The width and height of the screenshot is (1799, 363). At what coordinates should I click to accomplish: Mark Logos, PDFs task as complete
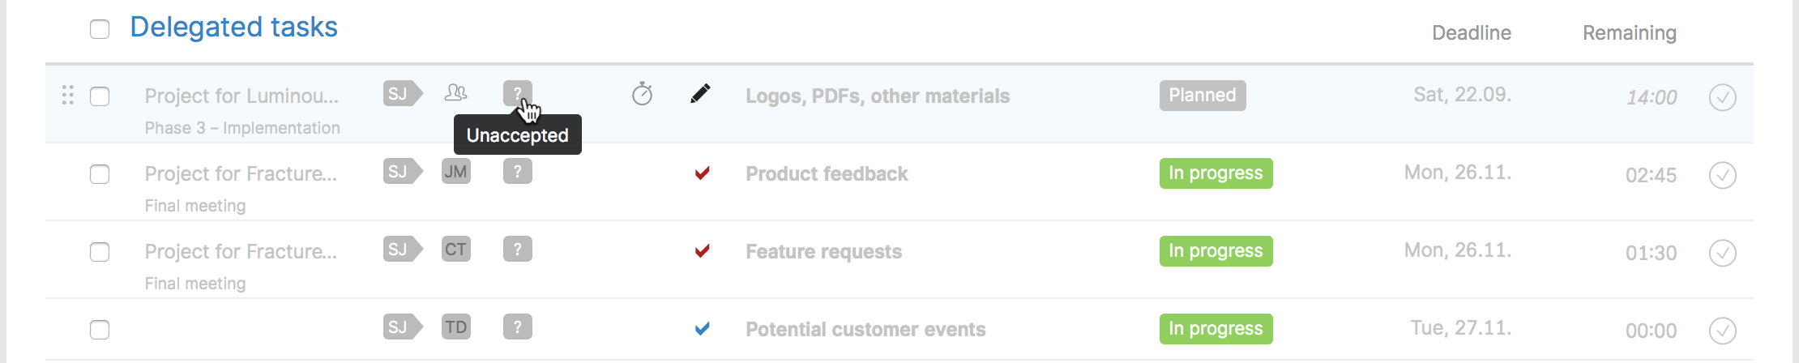click(x=1722, y=97)
